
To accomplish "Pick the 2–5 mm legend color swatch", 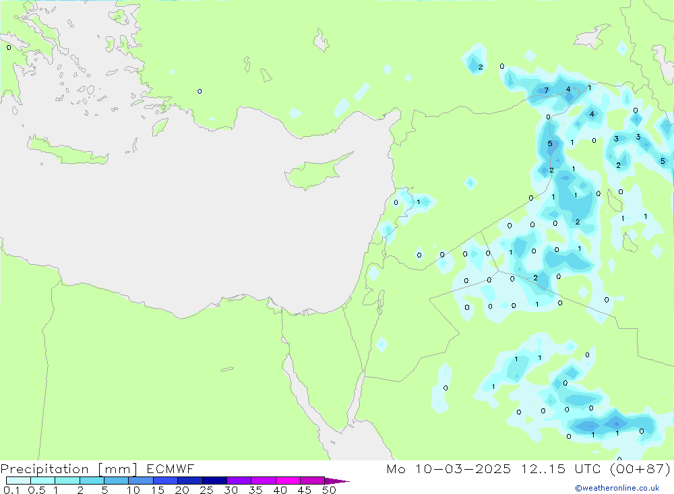I will click(92, 481).
